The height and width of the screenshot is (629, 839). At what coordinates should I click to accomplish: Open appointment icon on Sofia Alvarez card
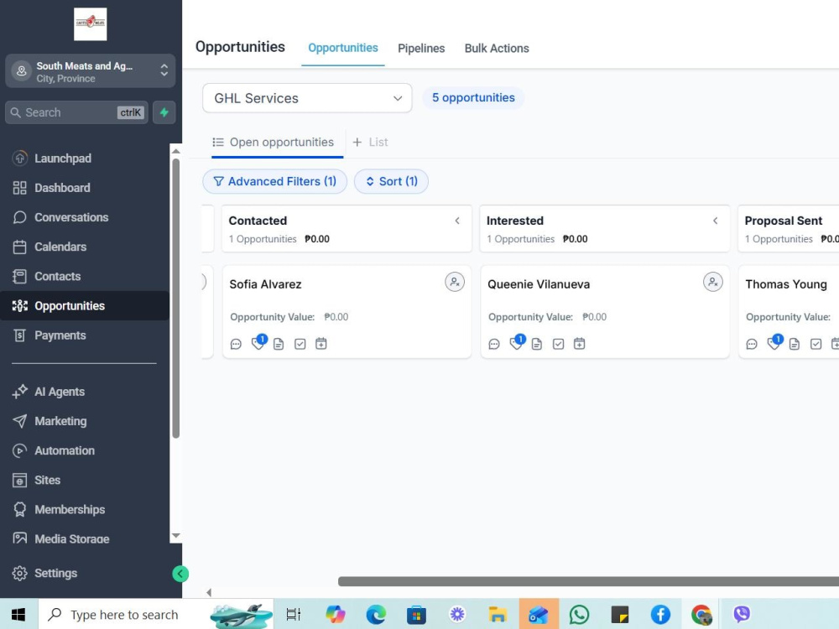(321, 344)
